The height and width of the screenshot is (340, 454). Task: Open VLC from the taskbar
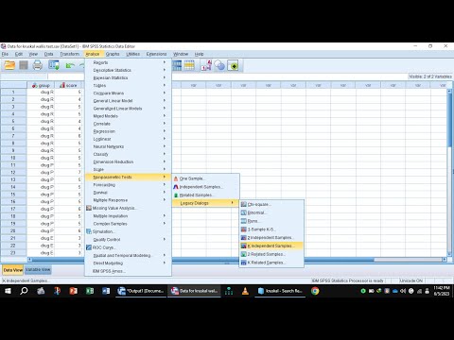click(x=245, y=291)
